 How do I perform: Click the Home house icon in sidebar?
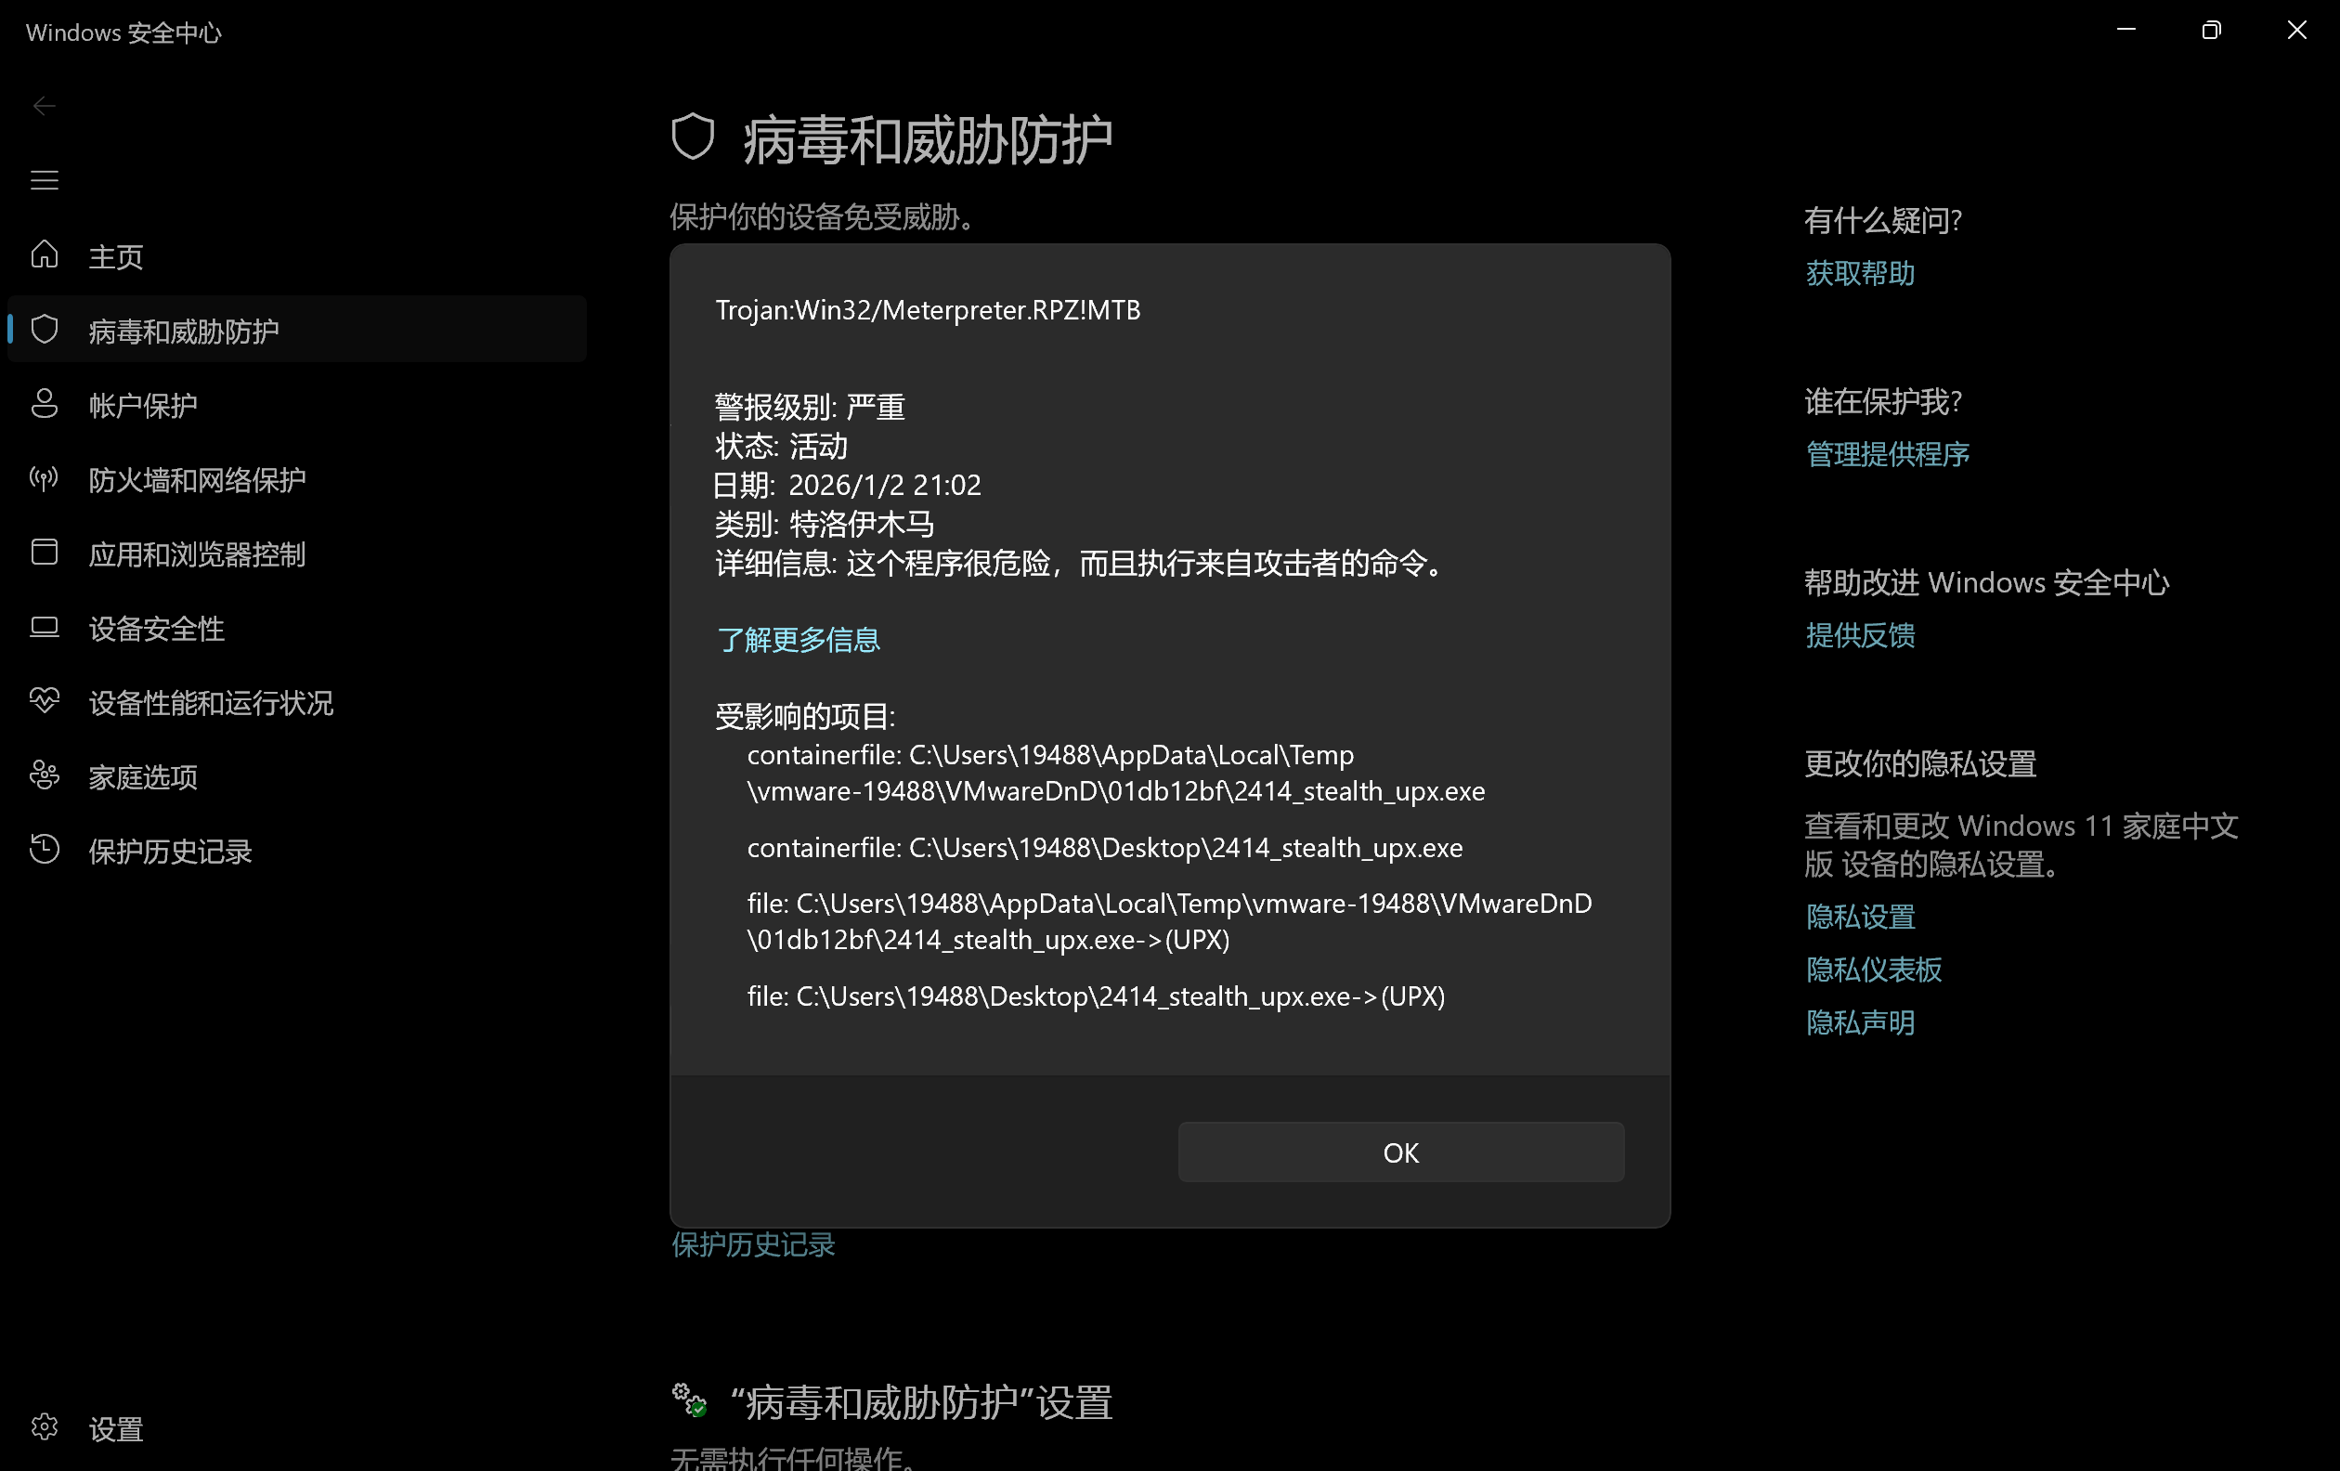pyautogui.click(x=45, y=255)
